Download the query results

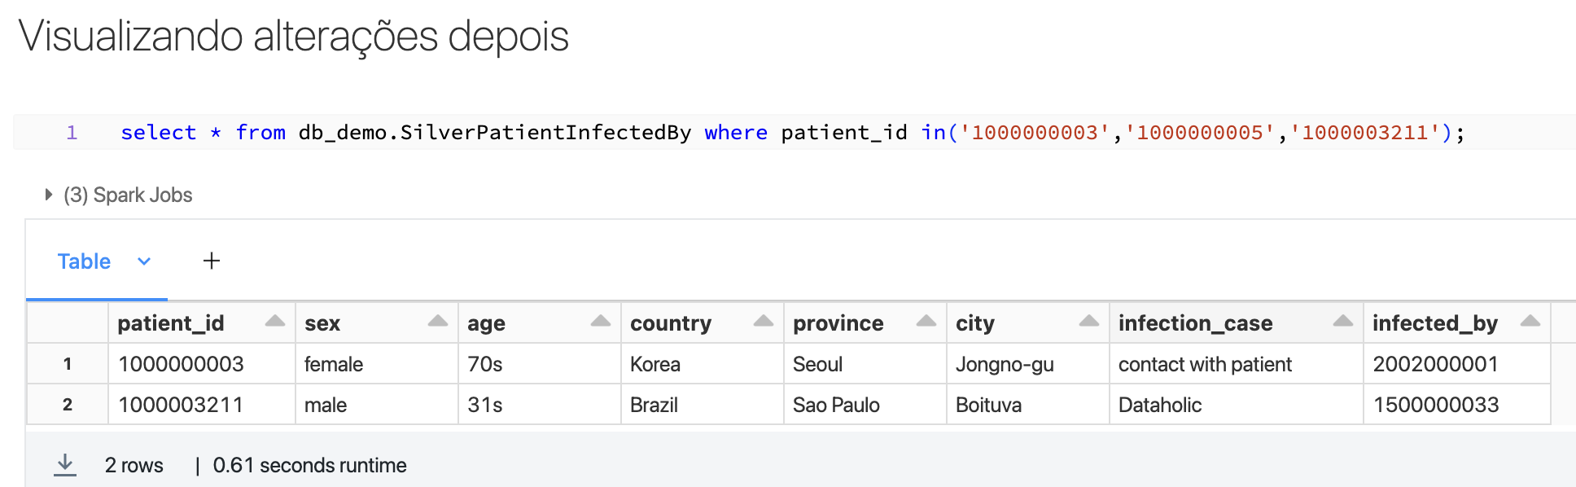[65, 465]
